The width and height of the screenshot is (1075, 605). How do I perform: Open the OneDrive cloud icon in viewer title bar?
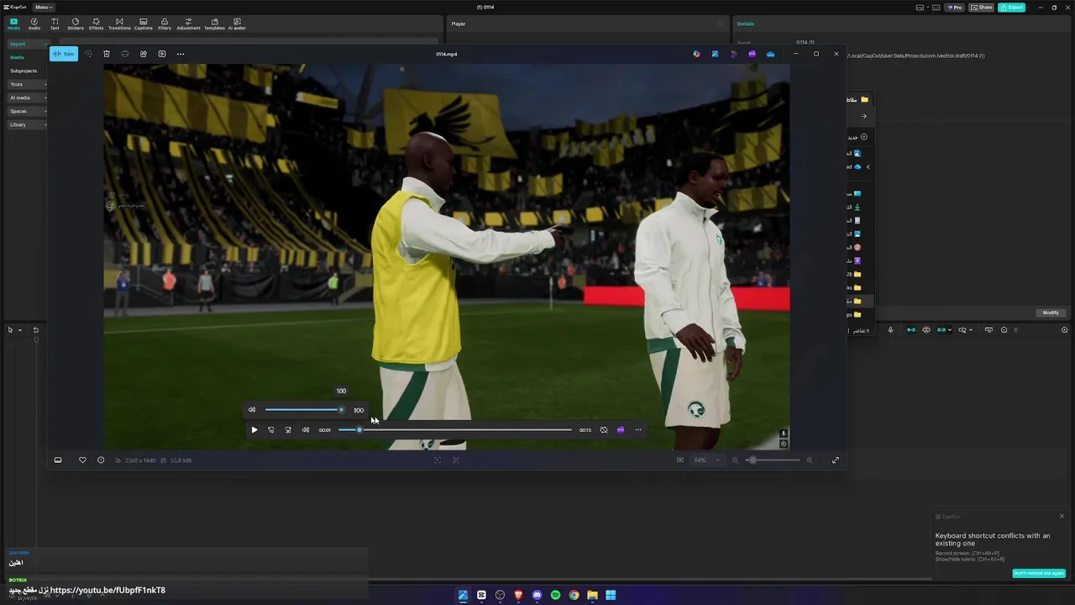(770, 54)
